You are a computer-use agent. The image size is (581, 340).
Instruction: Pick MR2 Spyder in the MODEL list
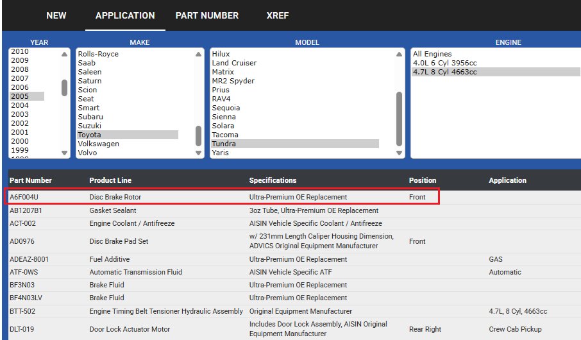click(x=233, y=81)
